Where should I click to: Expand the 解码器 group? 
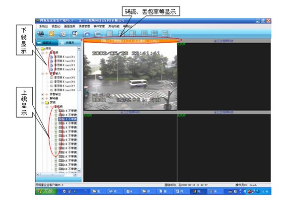pyautogui.click(x=43, y=98)
